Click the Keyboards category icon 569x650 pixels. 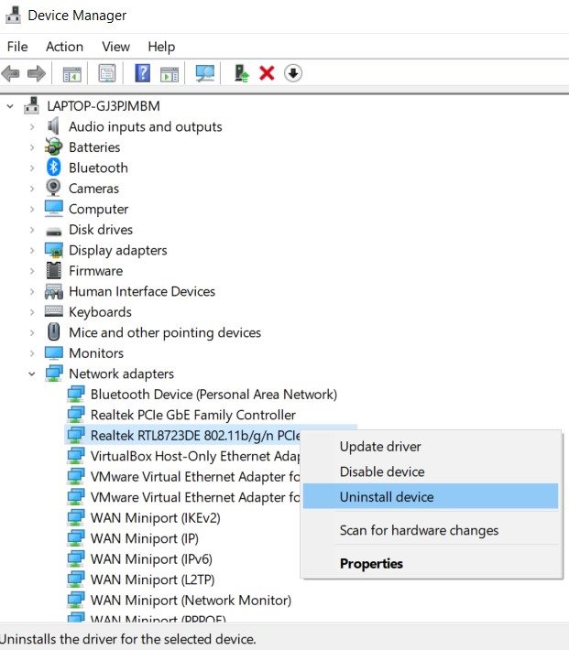[53, 311]
